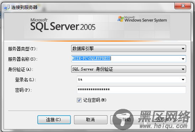Click the 身份验证(A) label
Screen dimensions: 195x132
pyautogui.click(x=21, y=69)
